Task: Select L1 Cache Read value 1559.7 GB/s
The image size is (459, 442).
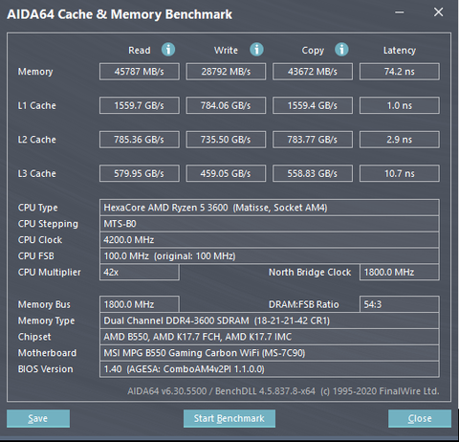Action: point(140,105)
